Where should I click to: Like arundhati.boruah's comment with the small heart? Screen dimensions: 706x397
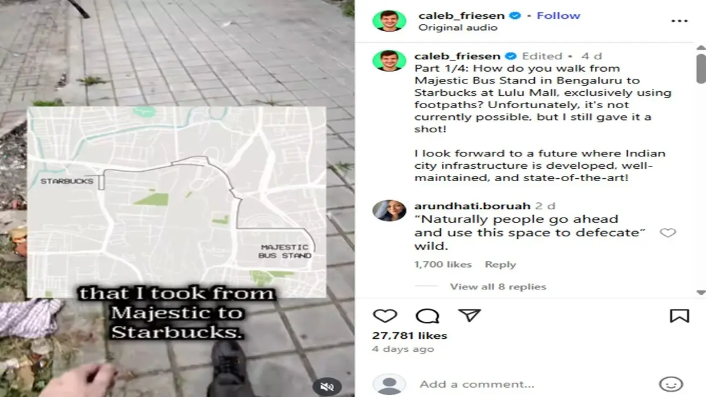pyautogui.click(x=668, y=233)
